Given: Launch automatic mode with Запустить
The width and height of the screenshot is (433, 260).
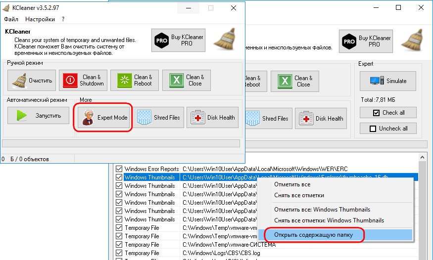Looking at the screenshot, I should [x=38, y=116].
